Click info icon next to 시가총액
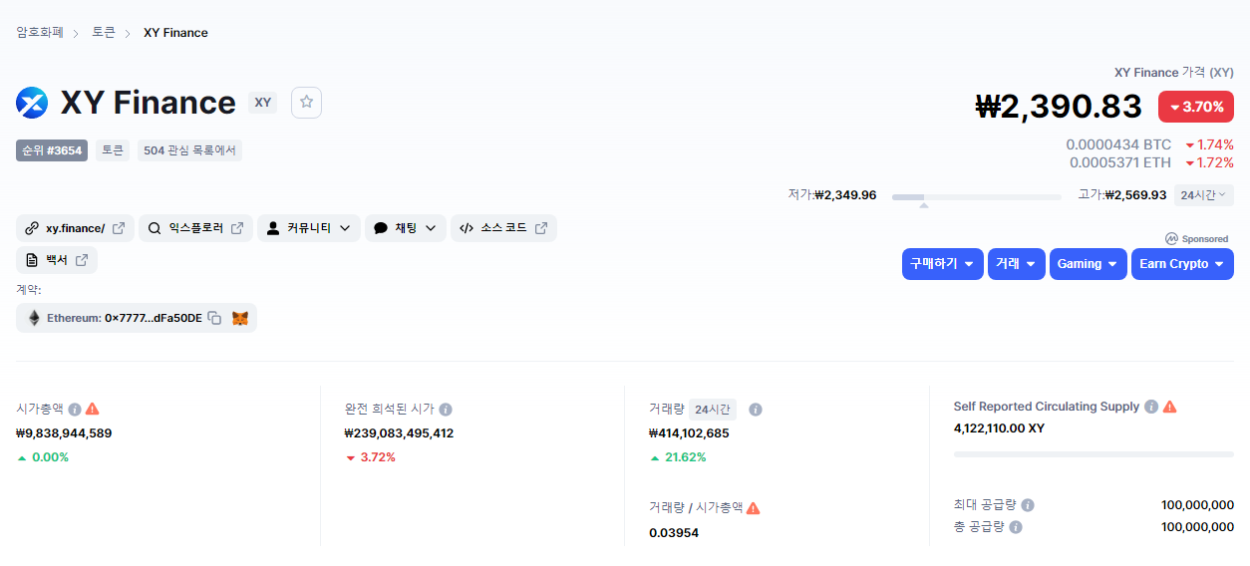This screenshot has height=566, width=1250. click(x=75, y=410)
